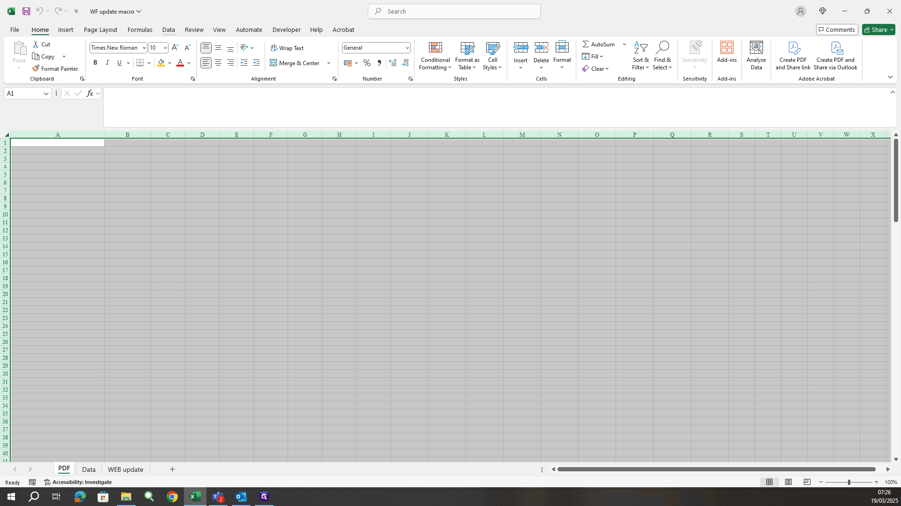The height and width of the screenshot is (506, 901).
Task: Click the Analyze Data icon
Action: (x=756, y=47)
